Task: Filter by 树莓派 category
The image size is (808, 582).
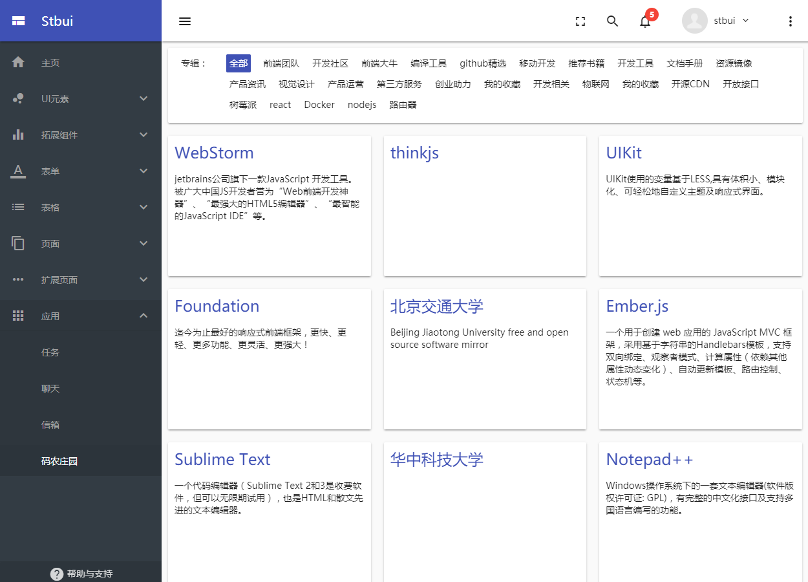Action: tap(243, 105)
